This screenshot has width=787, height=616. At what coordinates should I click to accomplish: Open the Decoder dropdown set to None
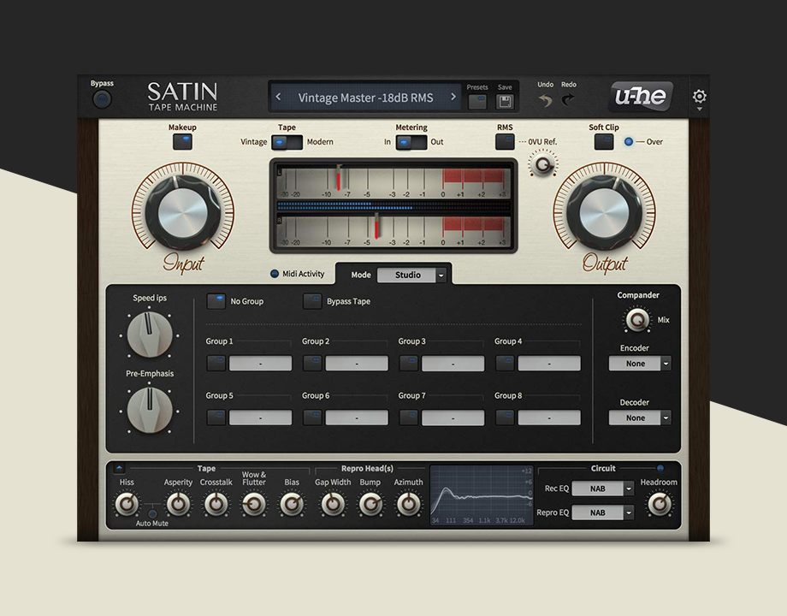tap(640, 418)
